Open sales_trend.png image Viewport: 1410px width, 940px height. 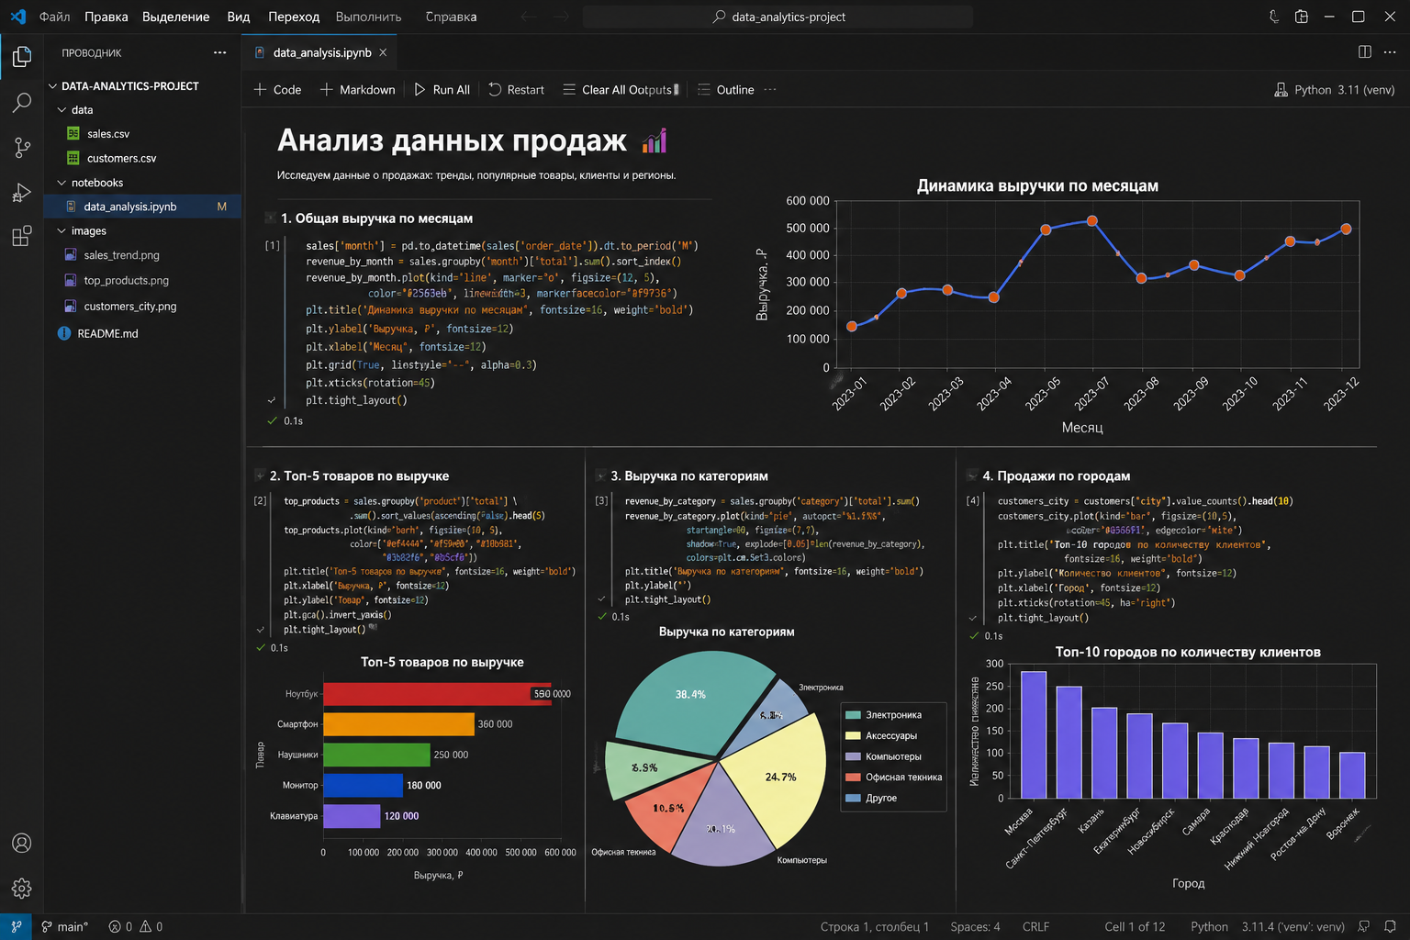(x=121, y=255)
